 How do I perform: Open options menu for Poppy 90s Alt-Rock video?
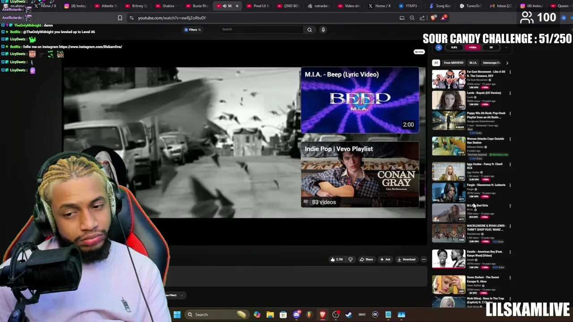coord(510,114)
